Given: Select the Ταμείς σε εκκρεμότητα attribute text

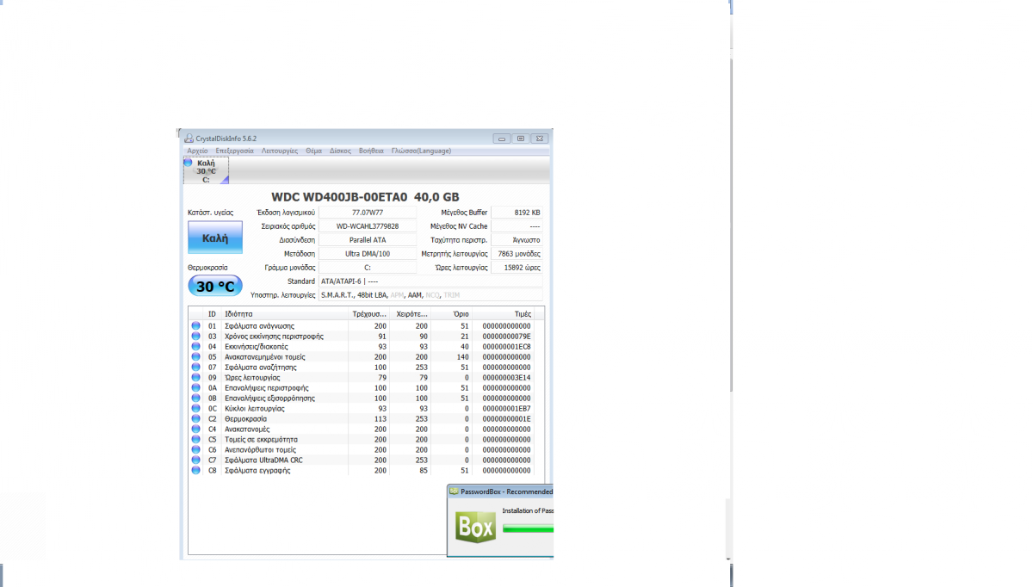Looking at the screenshot, I should click(x=261, y=440).
